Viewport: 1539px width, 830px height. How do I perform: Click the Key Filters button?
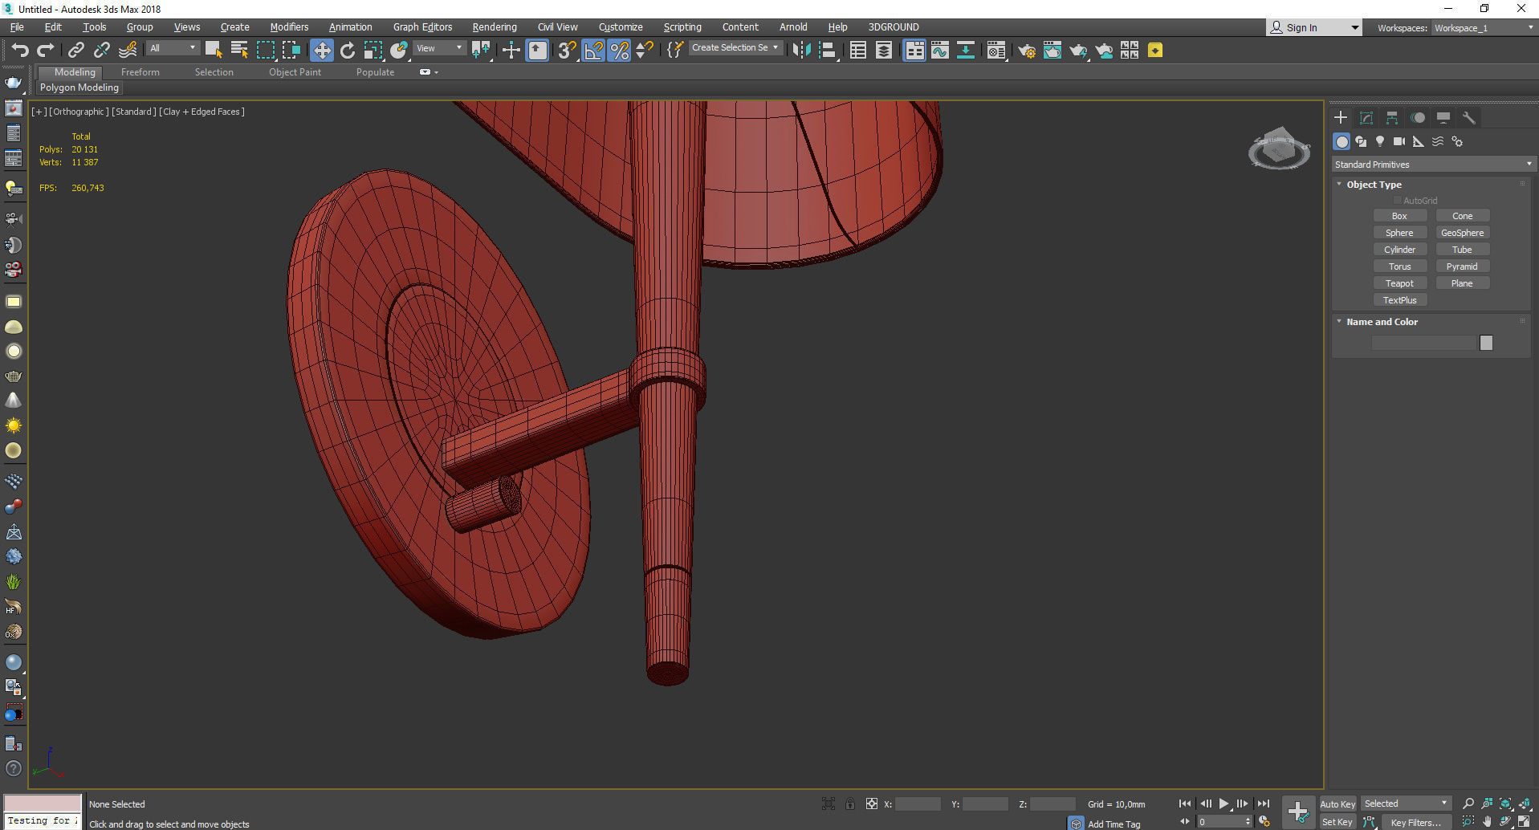tap(1415, 822)
